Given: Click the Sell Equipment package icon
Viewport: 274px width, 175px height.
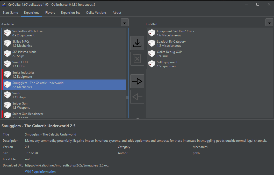Looking at the screenshot, I should coord(152,64).
